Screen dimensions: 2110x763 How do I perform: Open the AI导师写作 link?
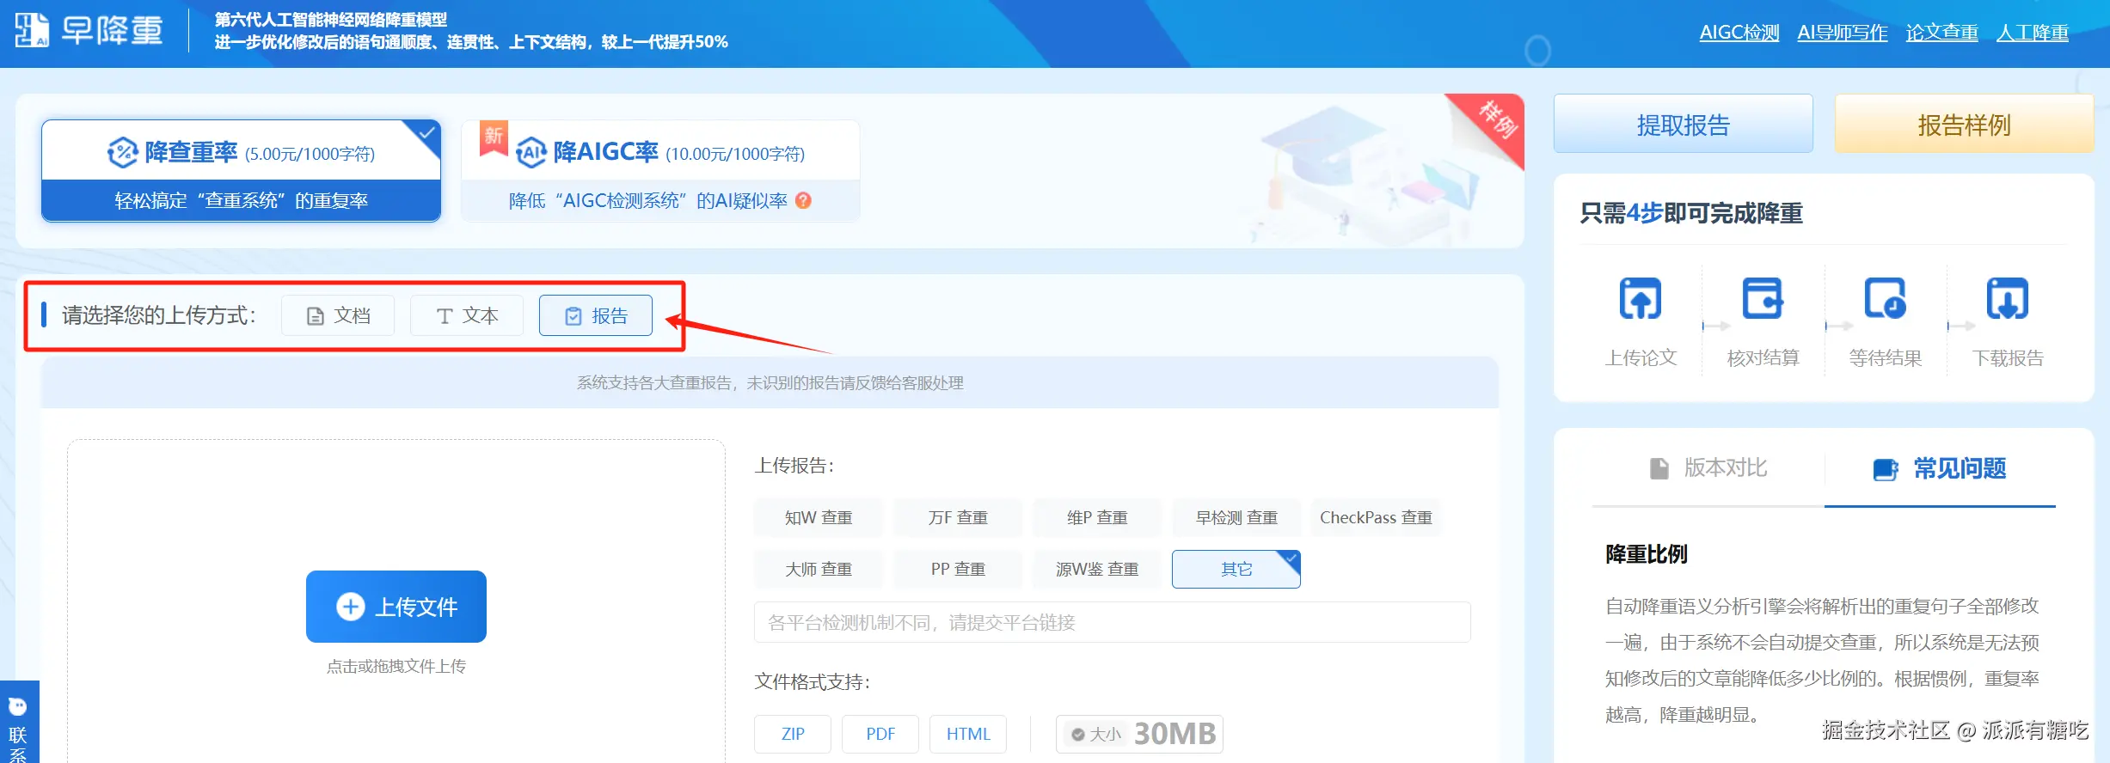pos(1842,33)
